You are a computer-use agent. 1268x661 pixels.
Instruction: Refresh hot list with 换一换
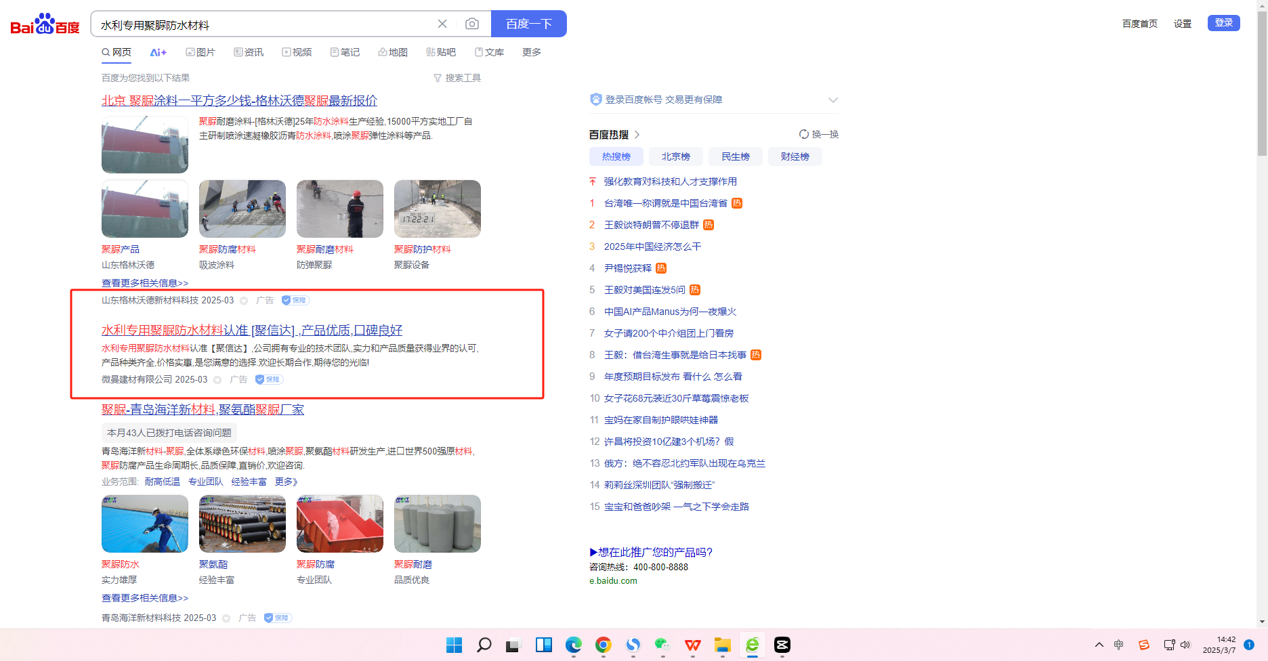click(819, 134)
